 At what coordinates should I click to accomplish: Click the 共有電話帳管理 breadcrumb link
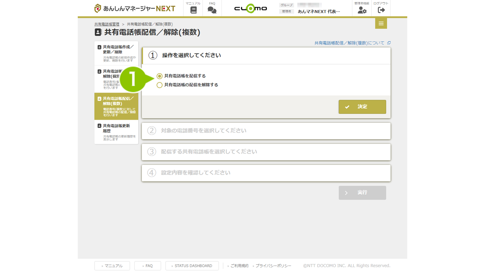(x=107, y=24)
